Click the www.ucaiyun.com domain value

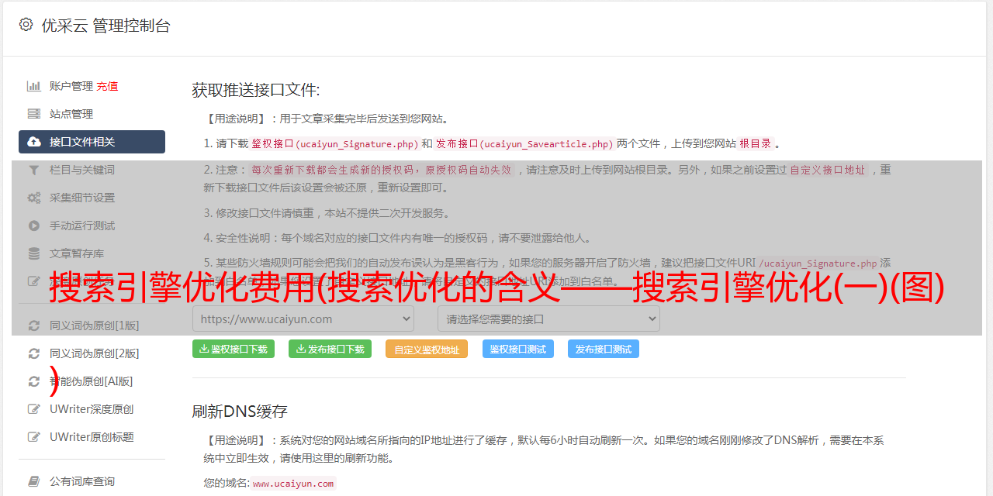(x=293, y=483)
